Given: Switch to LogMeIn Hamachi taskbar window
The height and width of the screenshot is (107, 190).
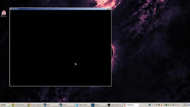Looking at the screenshot, I should [83, 105].
